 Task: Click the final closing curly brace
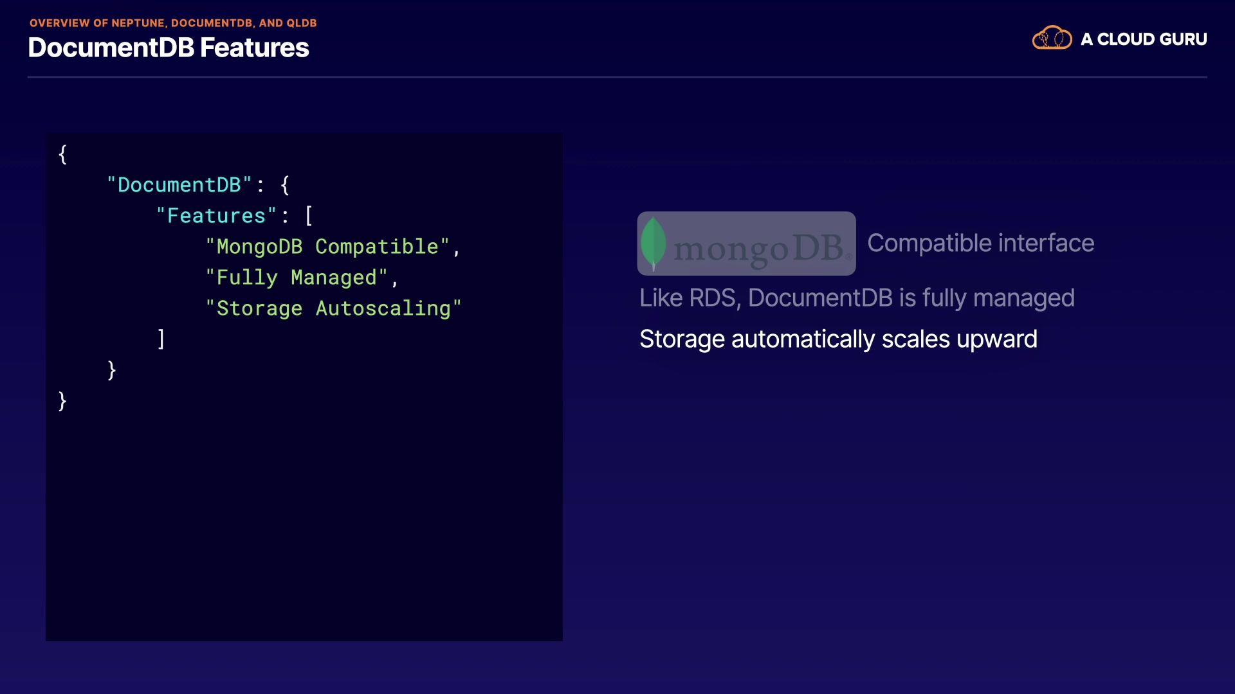coord(62,401)
